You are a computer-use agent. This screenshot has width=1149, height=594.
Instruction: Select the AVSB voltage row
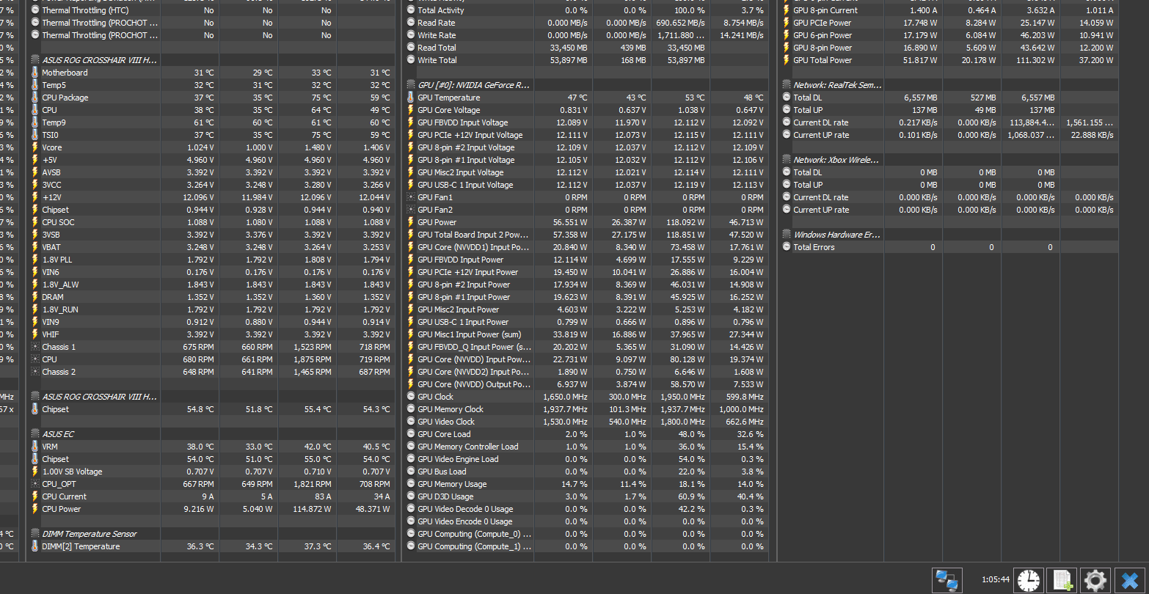pyautogui.click(x=211, y=172)
